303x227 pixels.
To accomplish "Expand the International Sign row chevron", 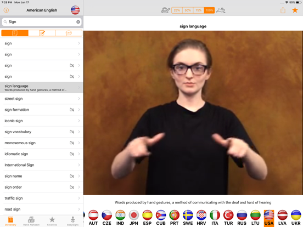I will coord(79,165).
